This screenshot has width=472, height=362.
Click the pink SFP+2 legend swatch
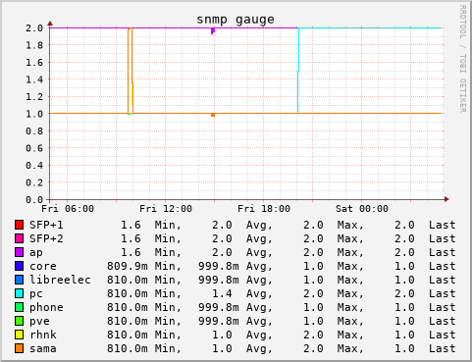click(x=19, y=238)
